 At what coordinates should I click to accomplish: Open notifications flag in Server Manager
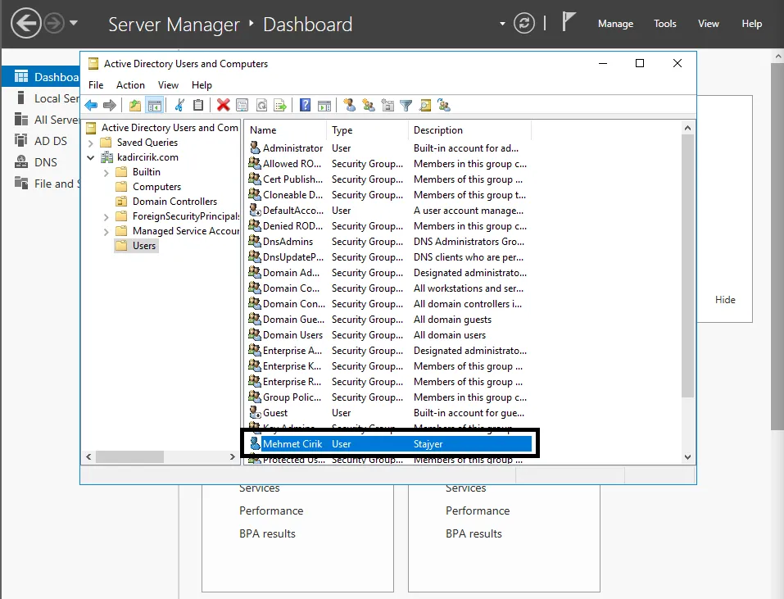pyautogui.click(x=568, y=22)
